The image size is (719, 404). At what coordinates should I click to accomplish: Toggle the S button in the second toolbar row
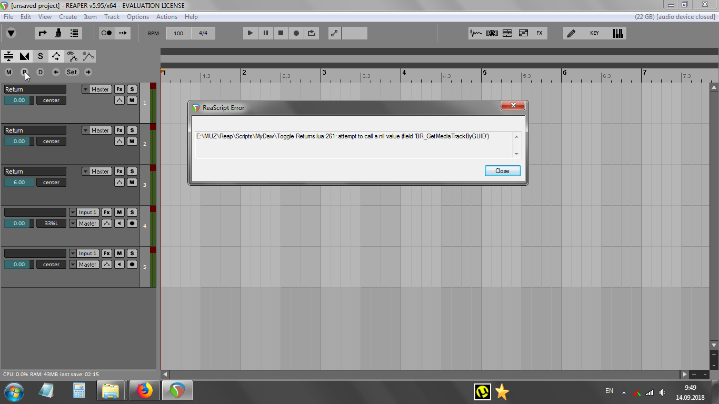point(40,56)
